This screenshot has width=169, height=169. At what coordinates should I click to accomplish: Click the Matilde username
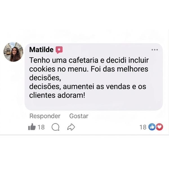[41, 50]
